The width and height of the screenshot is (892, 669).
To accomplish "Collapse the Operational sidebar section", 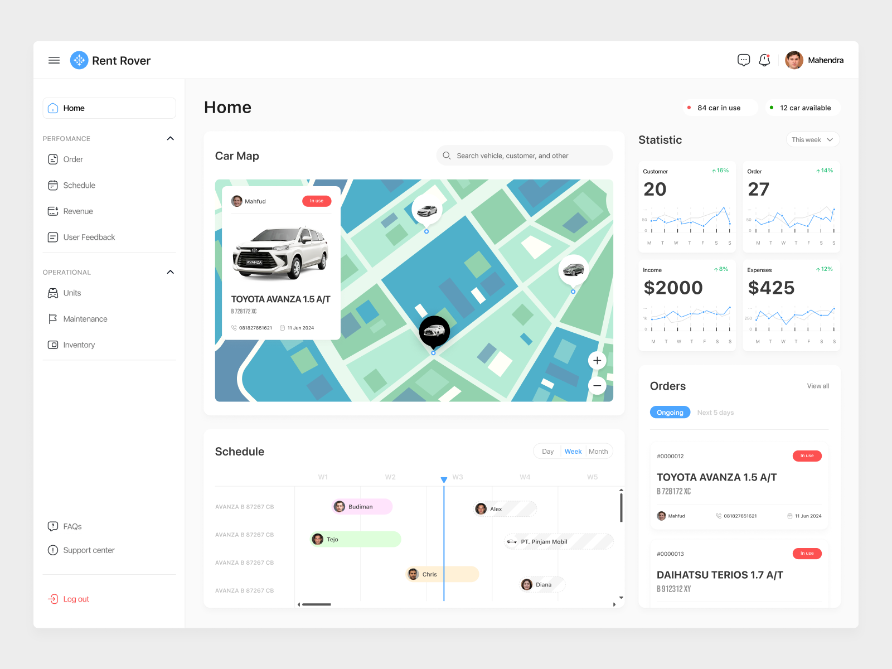I will coord(170,272).
